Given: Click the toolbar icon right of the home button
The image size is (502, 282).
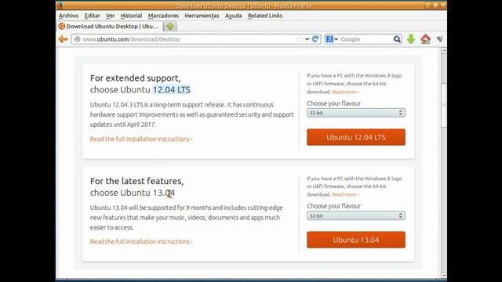Looking at the screenshot, I should (440, 39).
